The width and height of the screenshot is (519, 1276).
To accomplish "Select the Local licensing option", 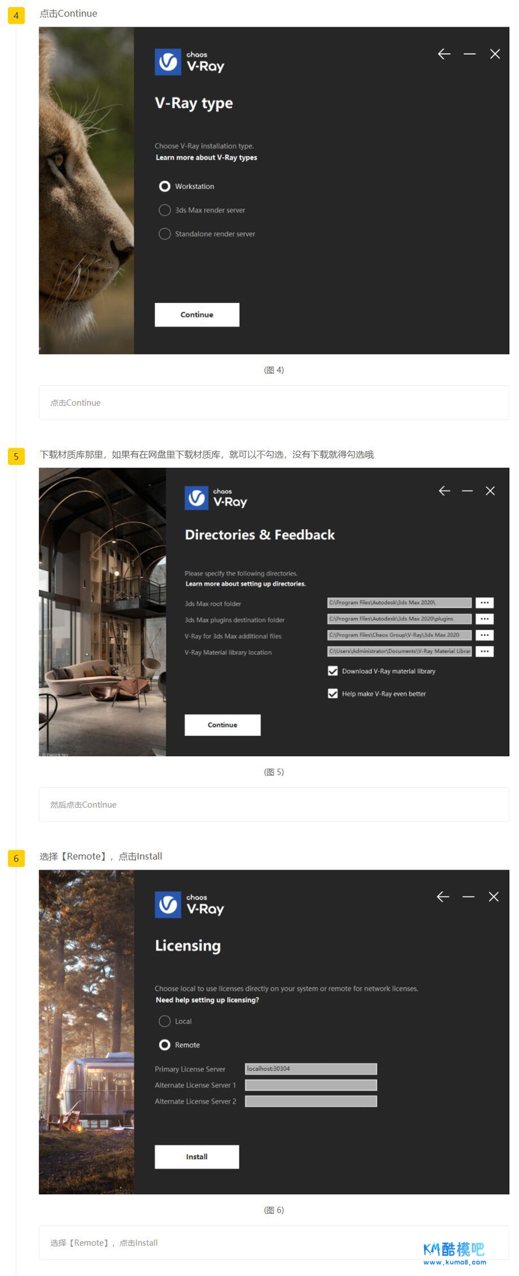I will tap(165, 1021).
